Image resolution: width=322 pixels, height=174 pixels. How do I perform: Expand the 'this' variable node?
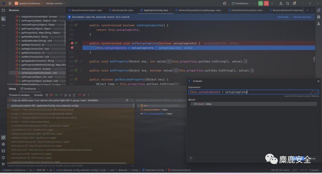click(x=138, y=106)
